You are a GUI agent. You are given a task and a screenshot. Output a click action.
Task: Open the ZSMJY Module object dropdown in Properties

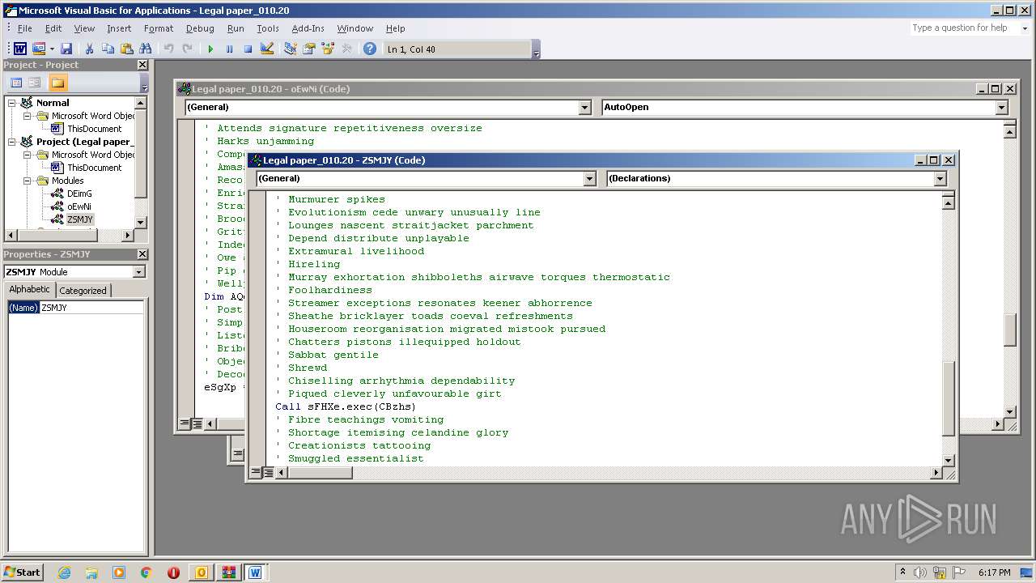tap(138, 272)
